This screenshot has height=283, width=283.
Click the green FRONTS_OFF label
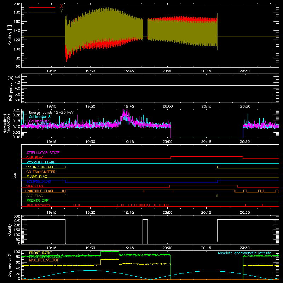point(37,200)
